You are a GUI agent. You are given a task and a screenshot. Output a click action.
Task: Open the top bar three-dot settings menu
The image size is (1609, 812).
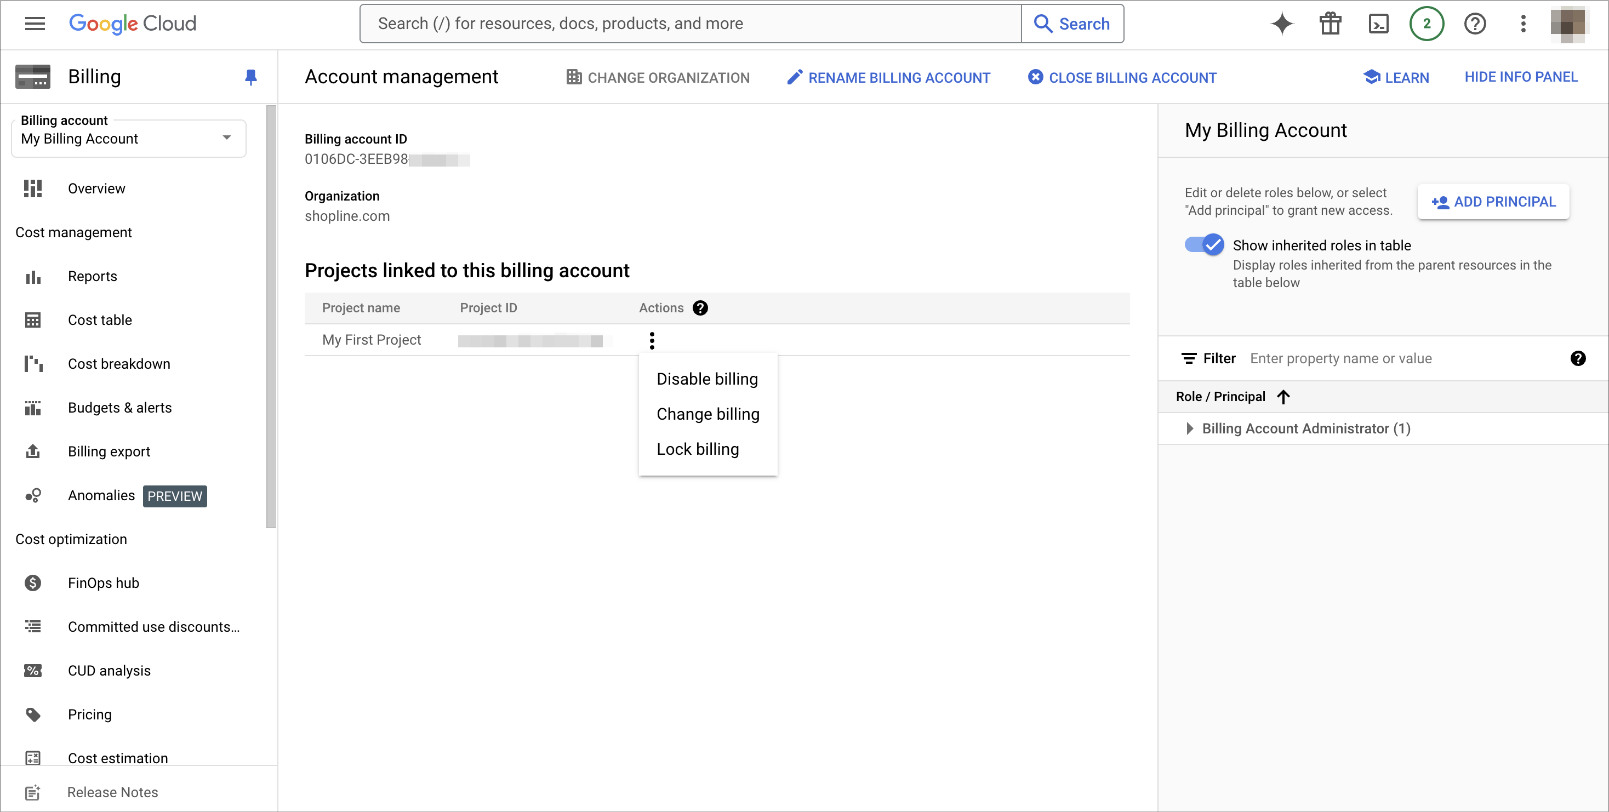[1524, 24]
